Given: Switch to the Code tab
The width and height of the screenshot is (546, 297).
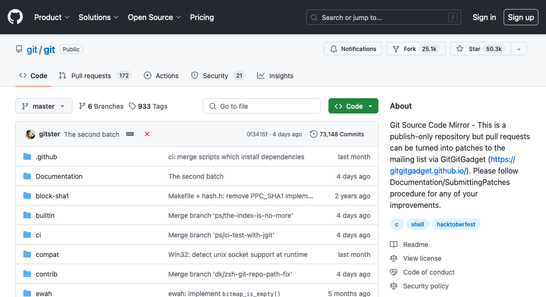Looking at the screenshot, I should [x=33, y=76].
